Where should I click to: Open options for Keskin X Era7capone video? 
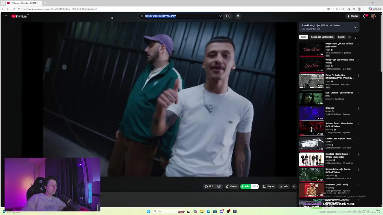click(x=358, y=139)
